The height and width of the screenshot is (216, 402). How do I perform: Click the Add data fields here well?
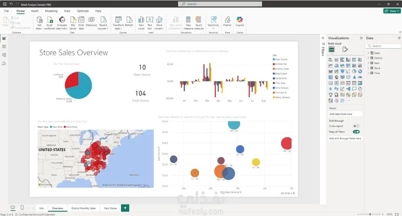tap(345, 114)
